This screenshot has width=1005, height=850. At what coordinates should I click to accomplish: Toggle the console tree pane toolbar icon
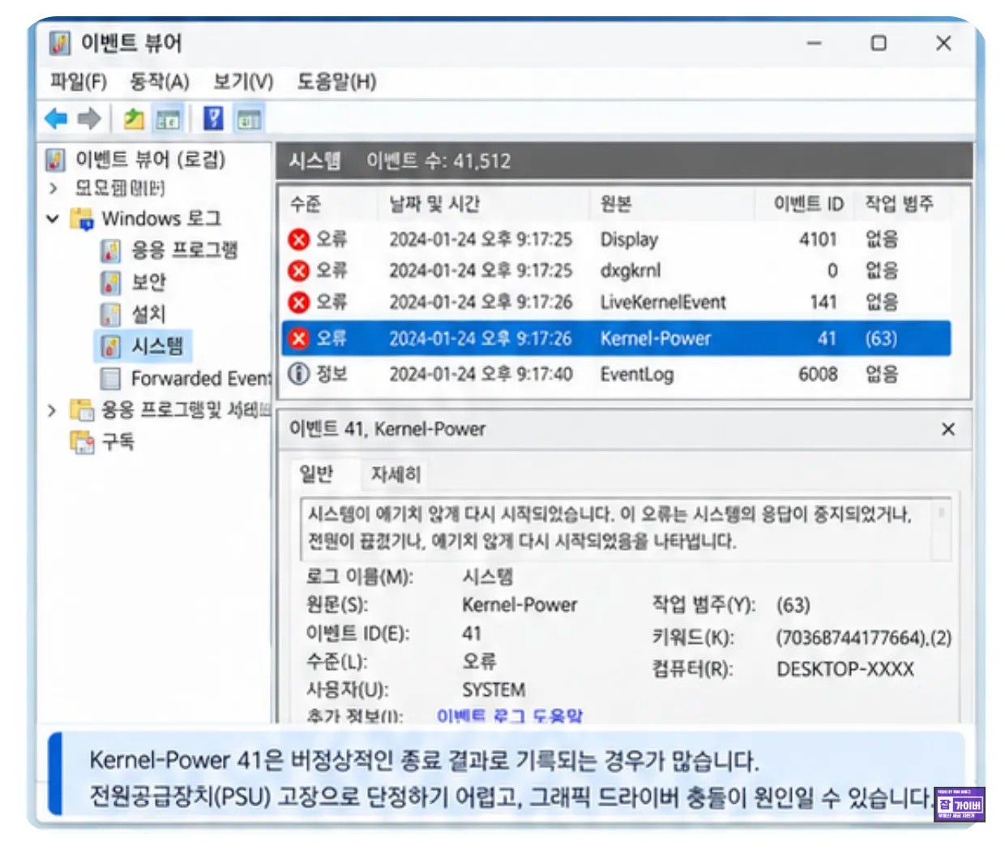click(168, 120)
